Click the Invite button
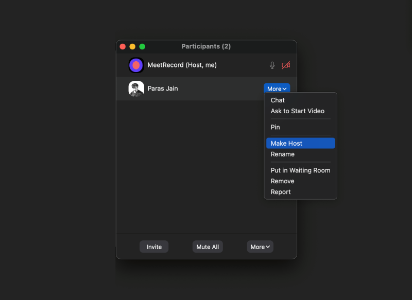412x300 pixels. point(153,246)
